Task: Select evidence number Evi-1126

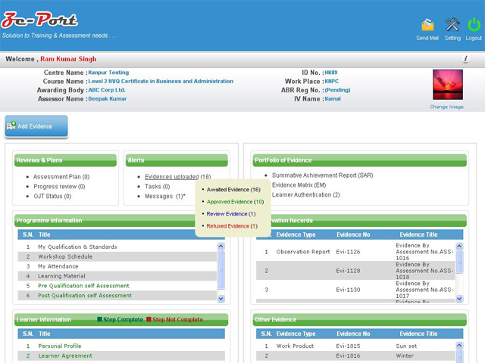Action: click(349, 252)
